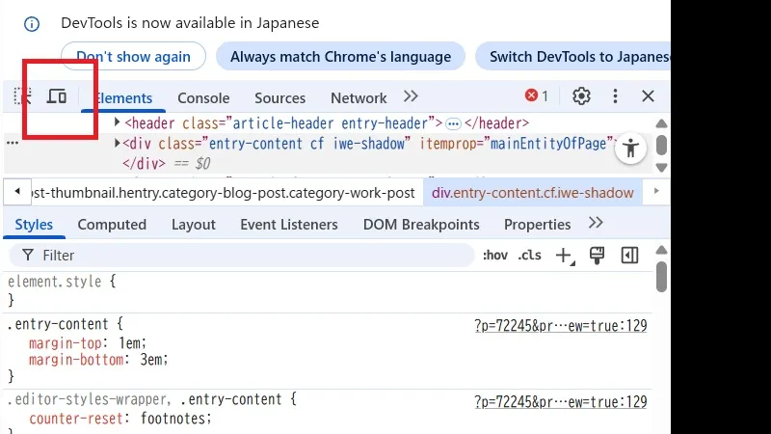771x434 pixels.
Task: Switch to the Elements tab
Action: 123,98
